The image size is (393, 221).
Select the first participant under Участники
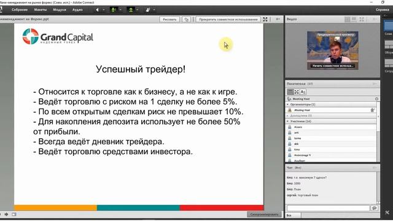coord(331,127)
